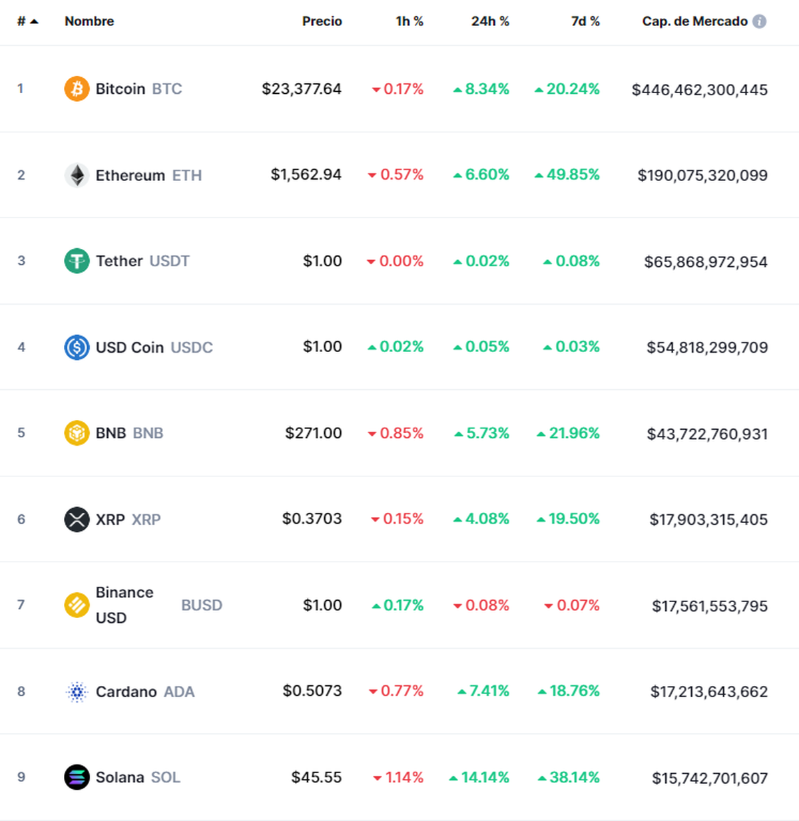Screen dimensions: 799x821
Task: Click the Solana logo icon
Action: point(77,777)
